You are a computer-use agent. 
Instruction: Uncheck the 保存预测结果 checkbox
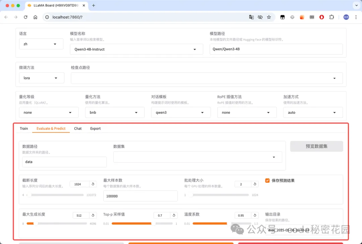[267, 180]
